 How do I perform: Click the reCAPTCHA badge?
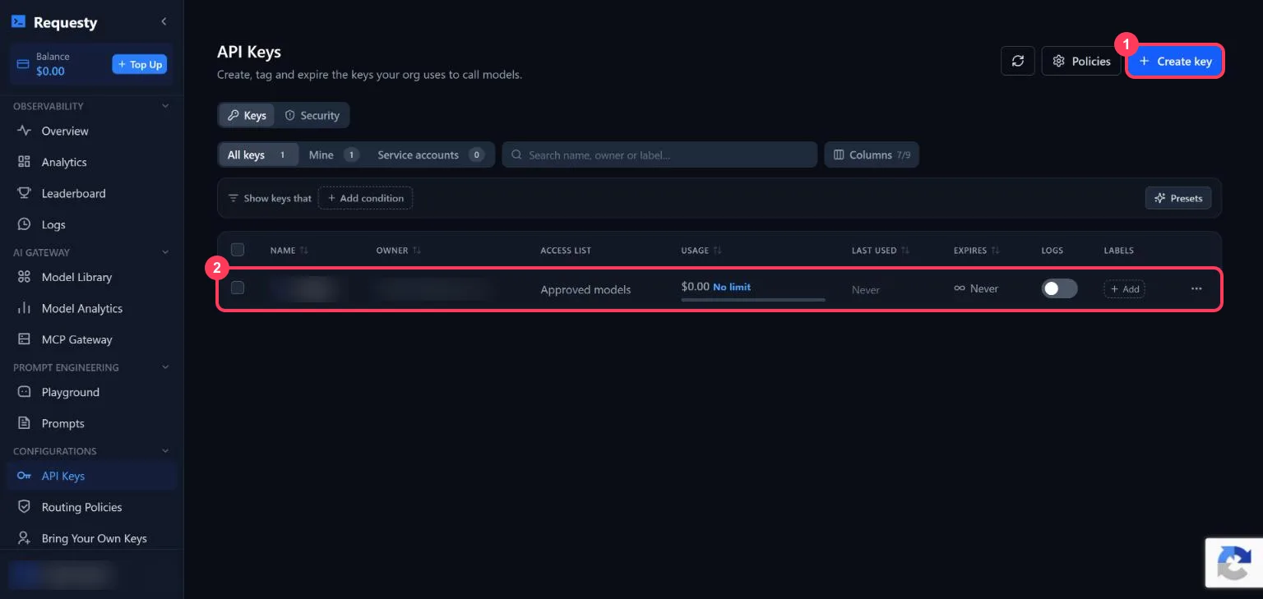[x=1233, y=563]
